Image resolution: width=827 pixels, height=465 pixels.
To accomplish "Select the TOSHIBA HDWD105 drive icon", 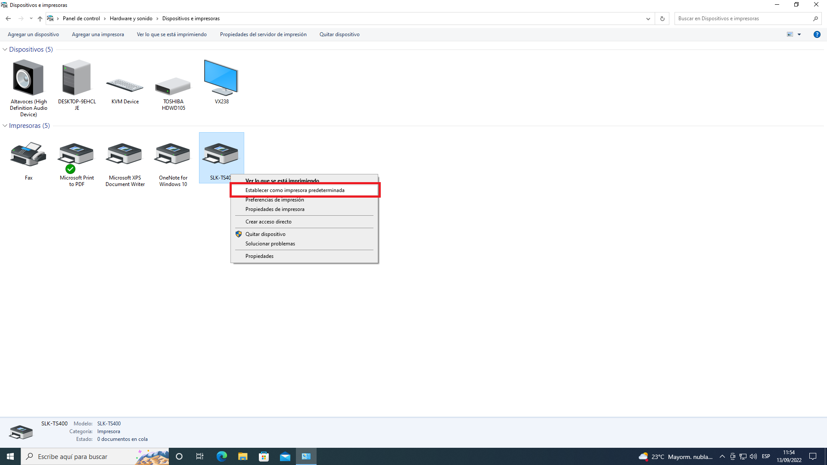I will click(173, 86).
